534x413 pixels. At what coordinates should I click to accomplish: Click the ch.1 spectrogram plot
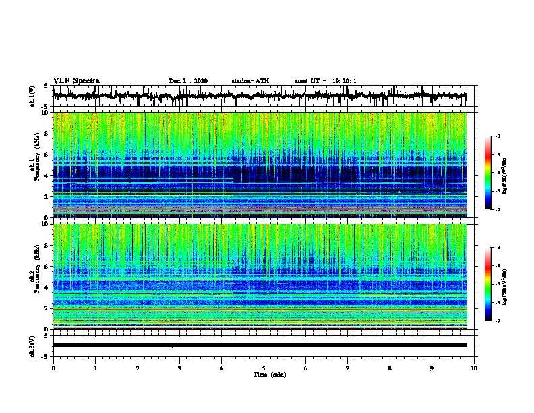pos(260,165)
